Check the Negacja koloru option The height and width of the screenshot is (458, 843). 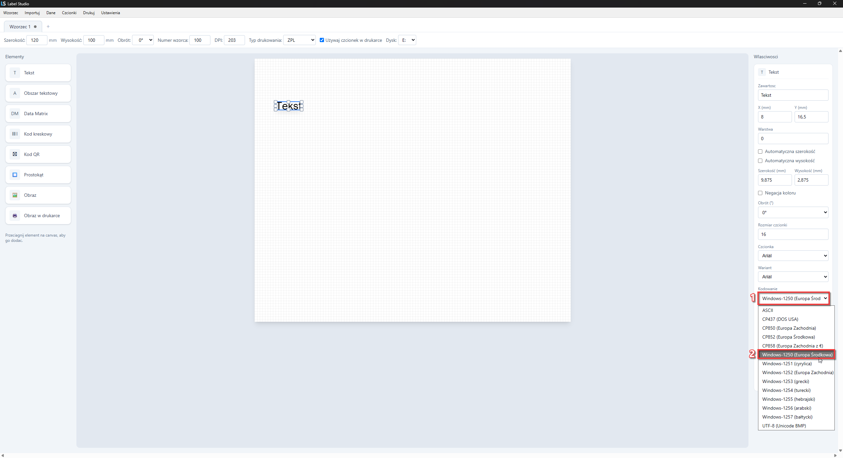point(760,193)
